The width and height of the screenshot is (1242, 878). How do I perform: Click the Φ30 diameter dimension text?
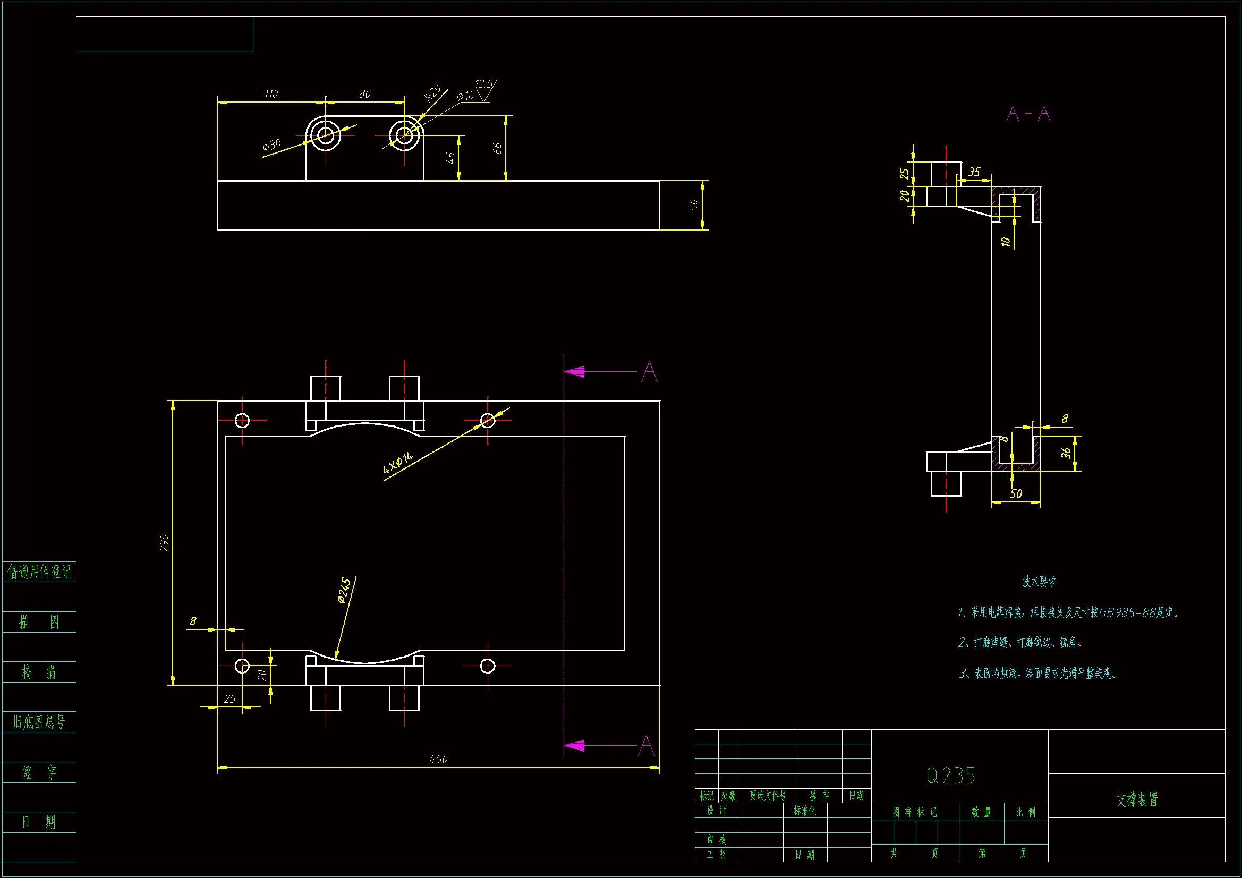pos(271,145)
